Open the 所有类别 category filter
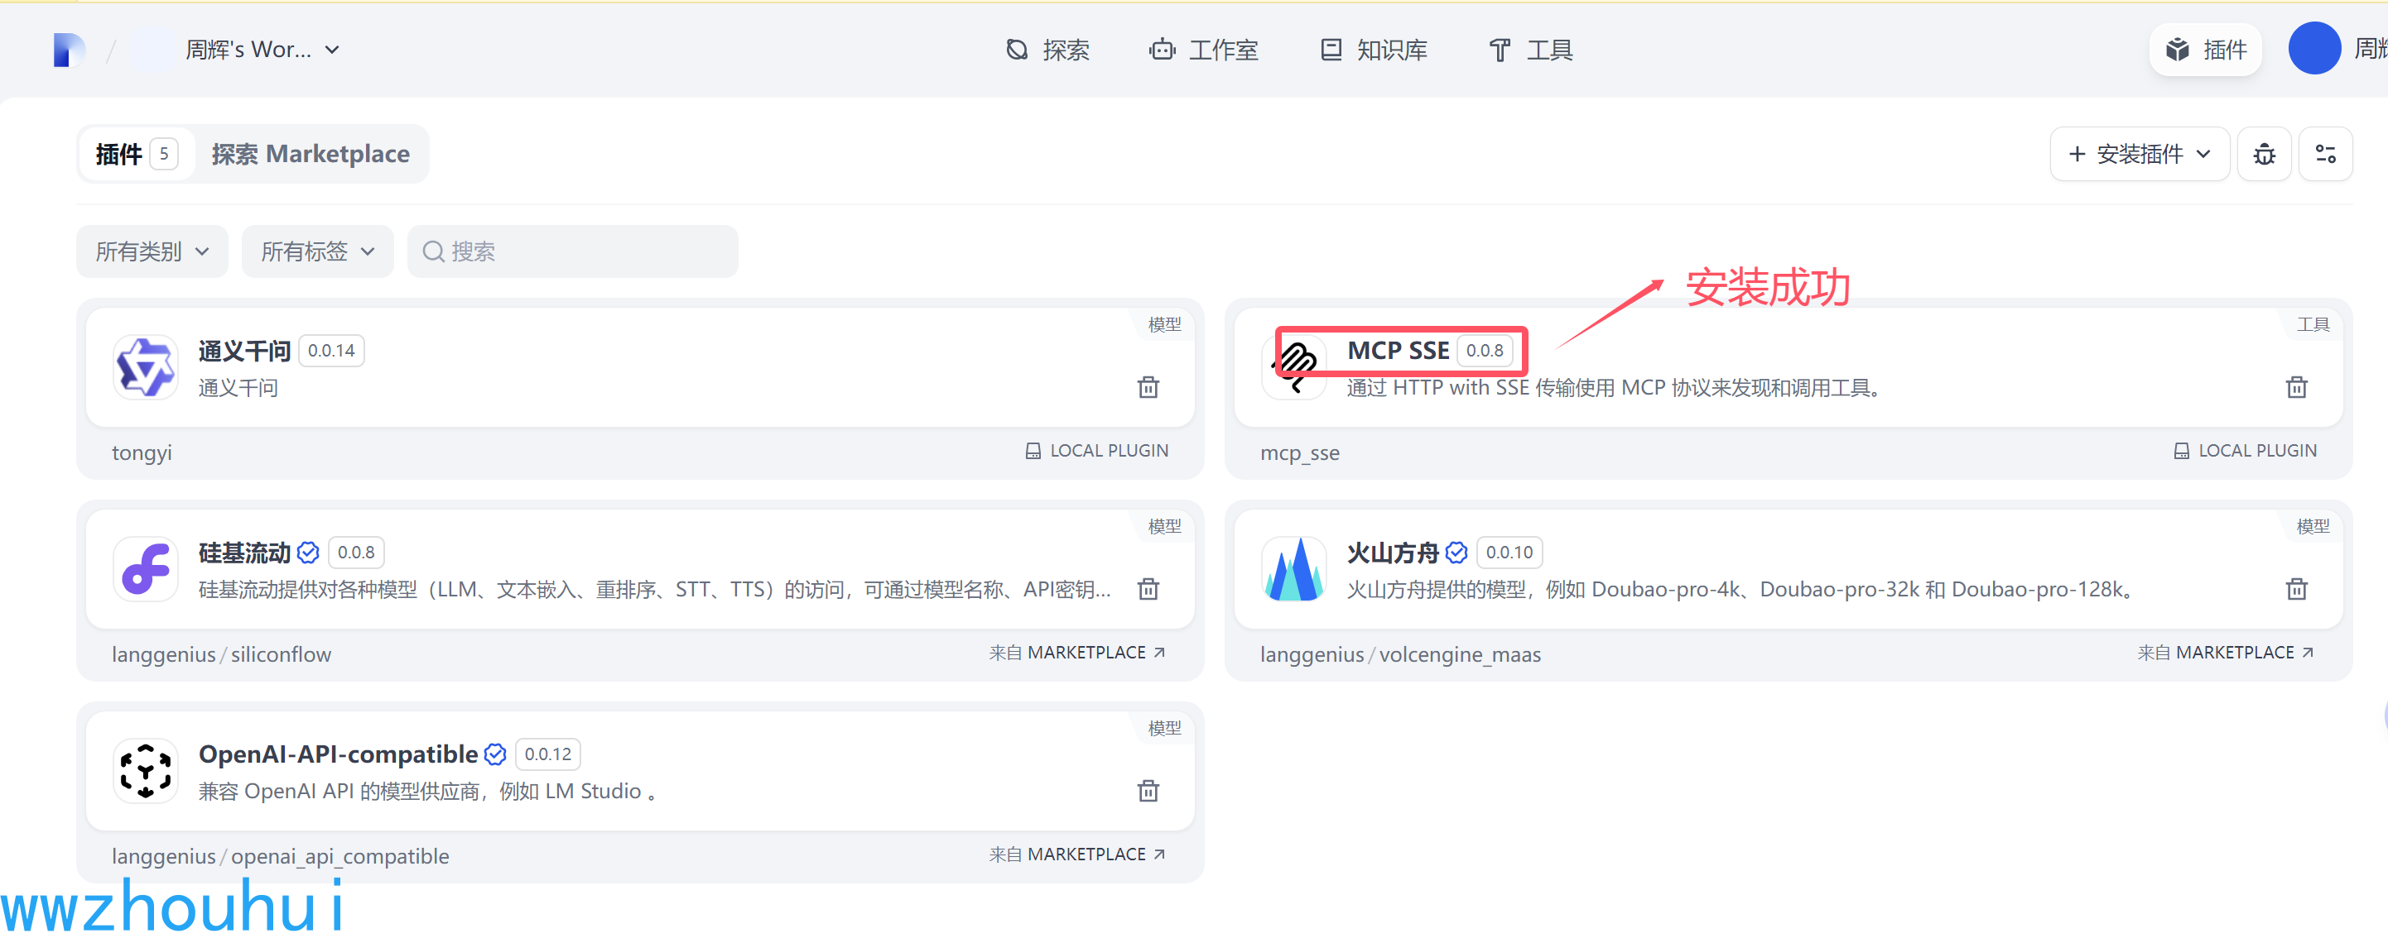Viewport: 2388px width, 943px height. (x=152, y=251)
